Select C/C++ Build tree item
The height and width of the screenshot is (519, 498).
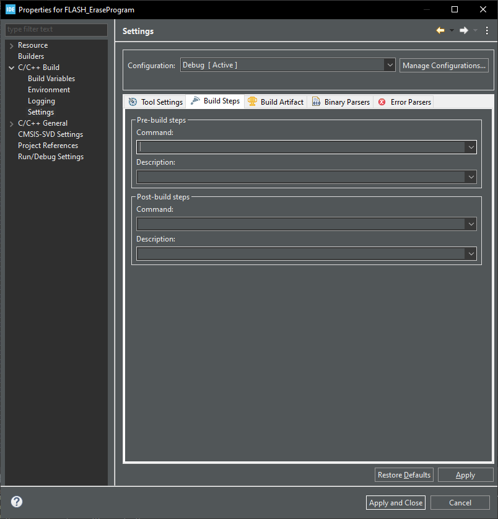coord(39,67)
